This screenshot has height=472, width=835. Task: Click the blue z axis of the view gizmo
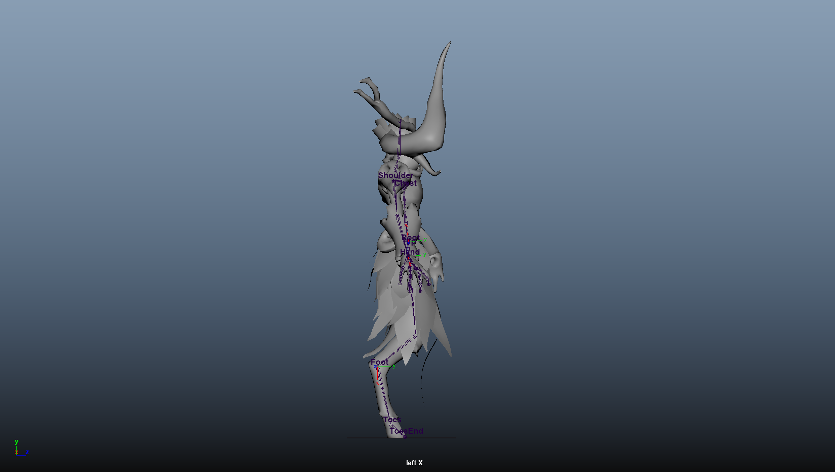click(27, 452)
